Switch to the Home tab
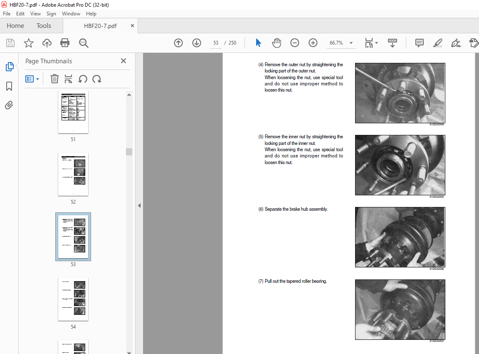Image resolution: width=479 pixels, height=354 pixels. point(15,26)
